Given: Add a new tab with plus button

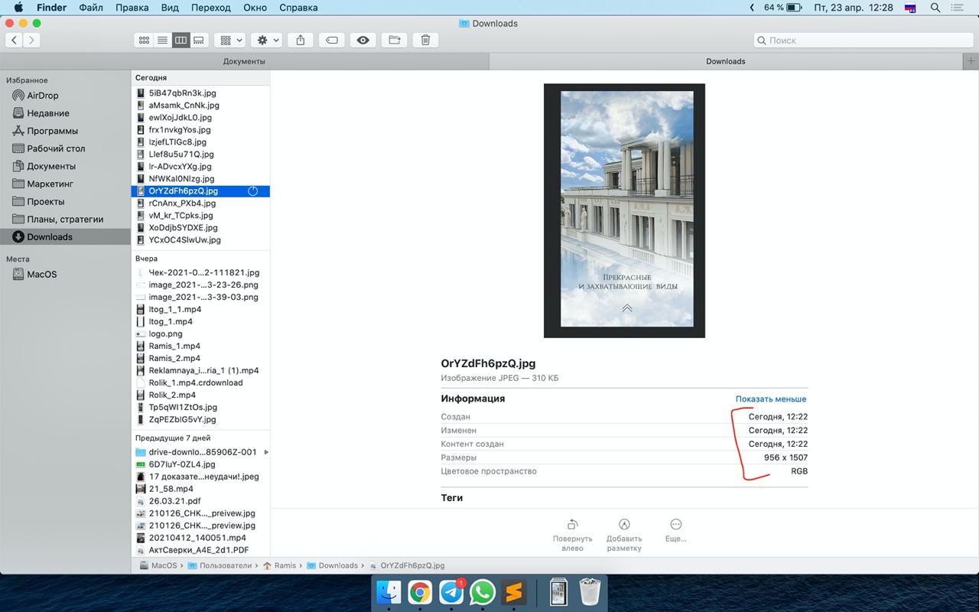Looking at the screenshot, I should point(971,61).
